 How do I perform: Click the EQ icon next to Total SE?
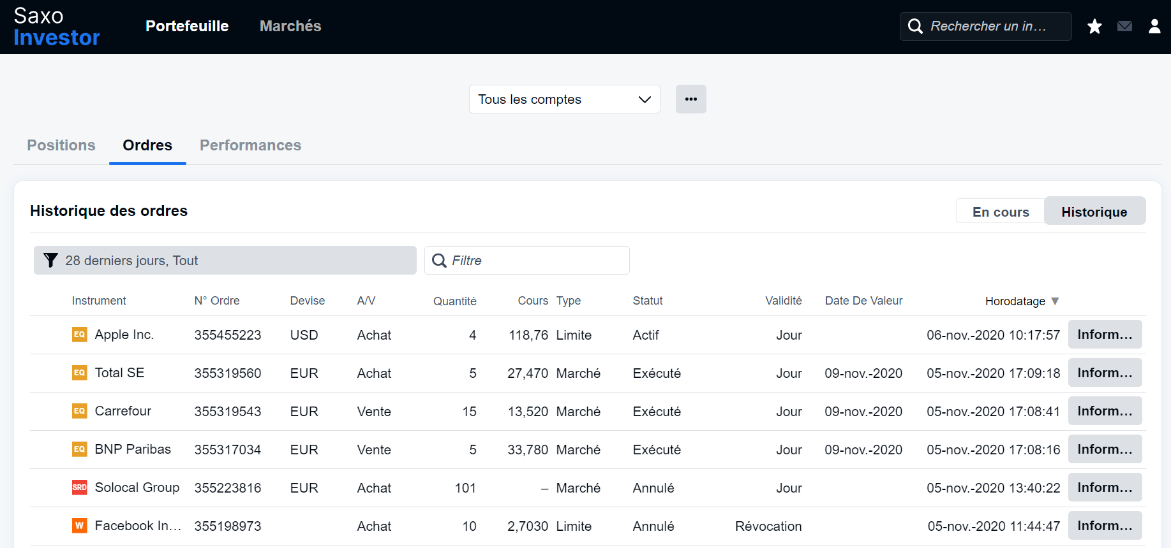pyautogui.click(x=79, y=373)
